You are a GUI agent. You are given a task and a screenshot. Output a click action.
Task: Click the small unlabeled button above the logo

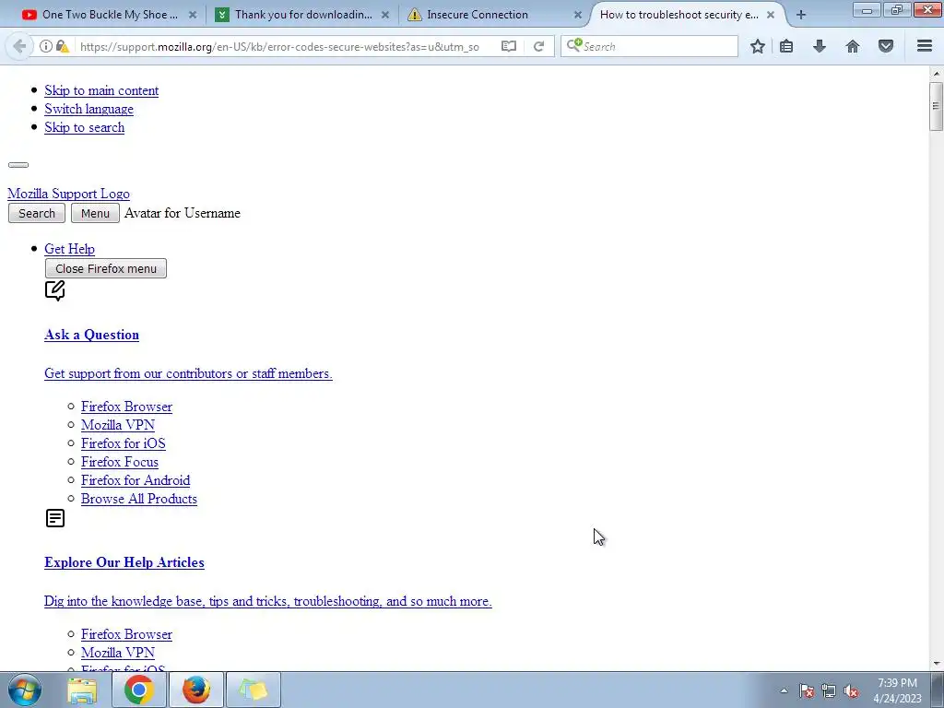point(18,164)
